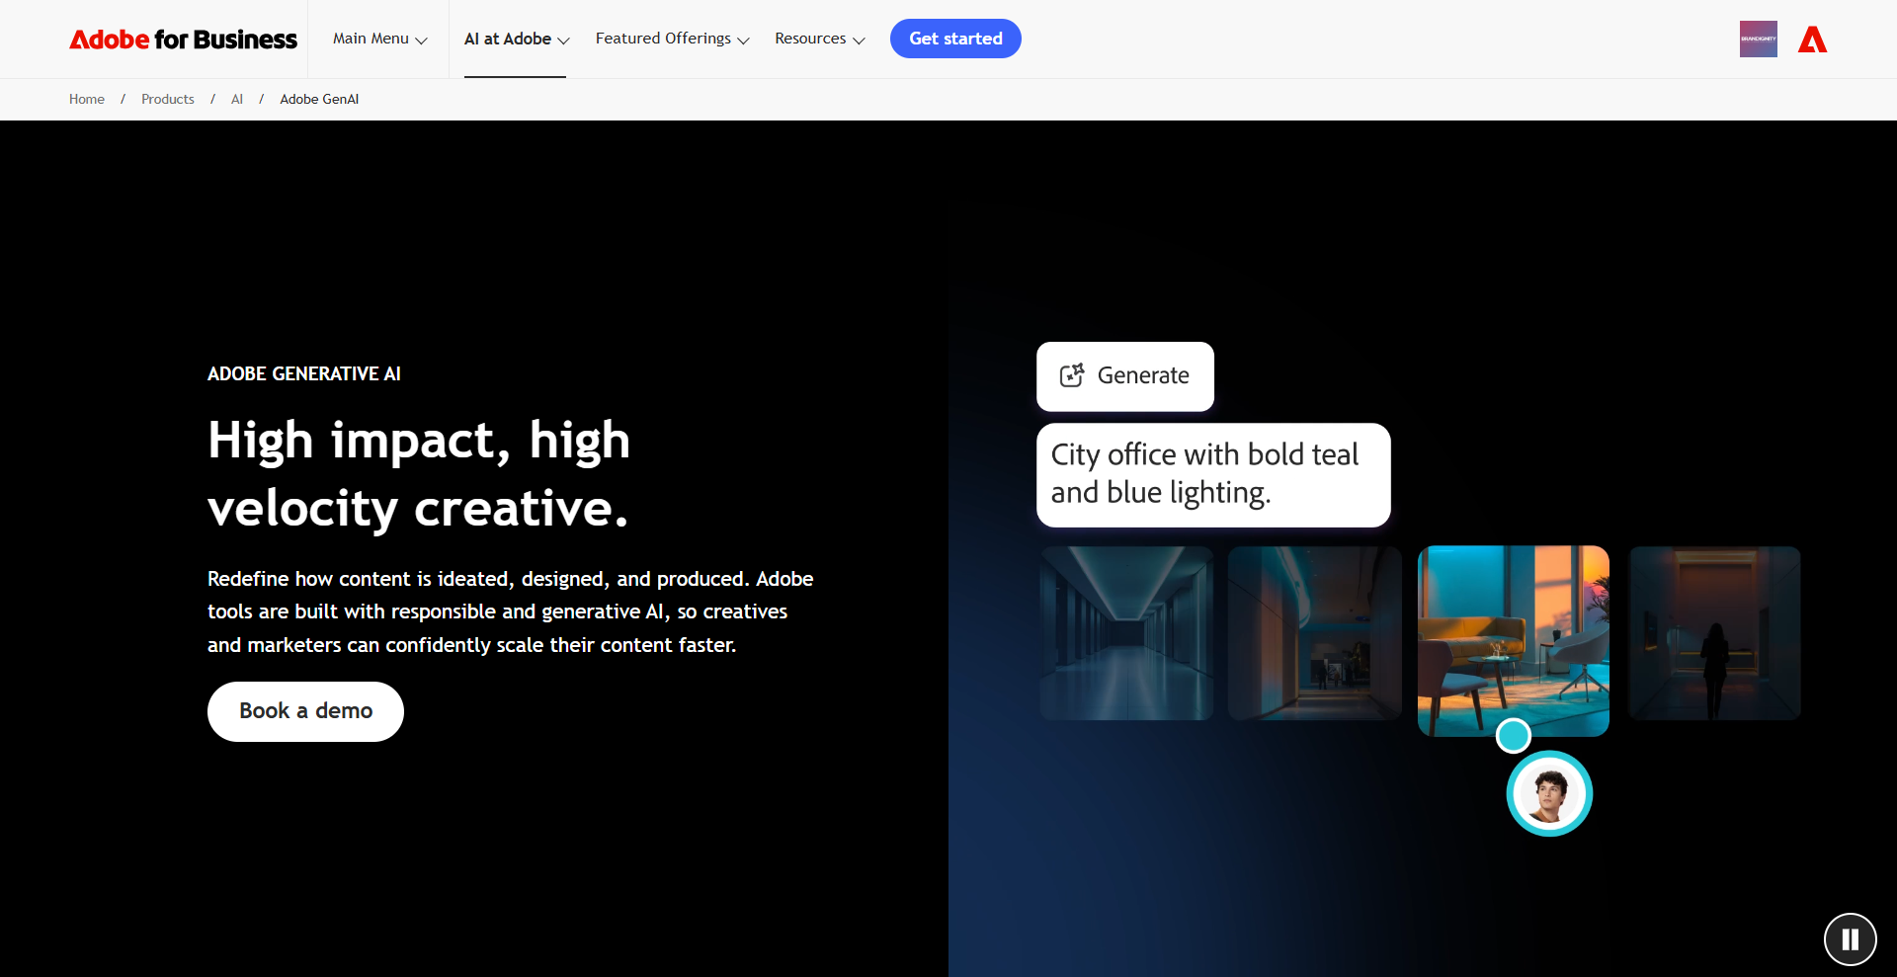Open the Brandignity profile thumbnail in the header
Screen dimensions: 1897x977
pyautogui.click(x=1758, y=39)
